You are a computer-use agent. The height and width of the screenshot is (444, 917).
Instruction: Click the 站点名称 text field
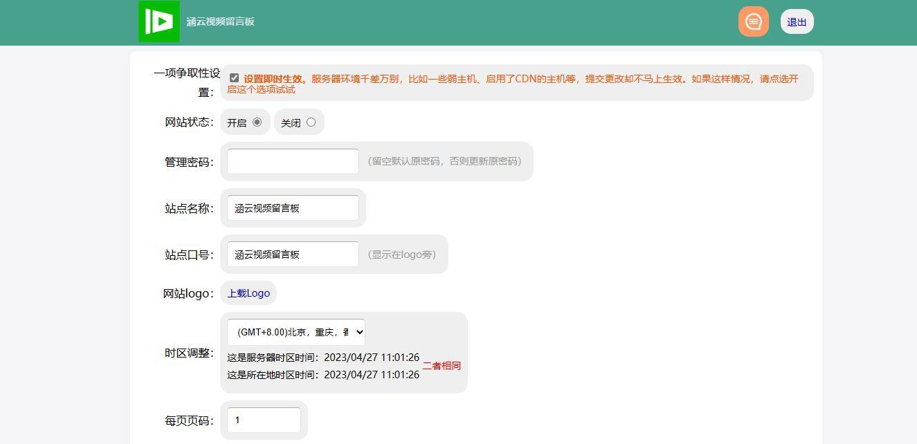point(293,208)
